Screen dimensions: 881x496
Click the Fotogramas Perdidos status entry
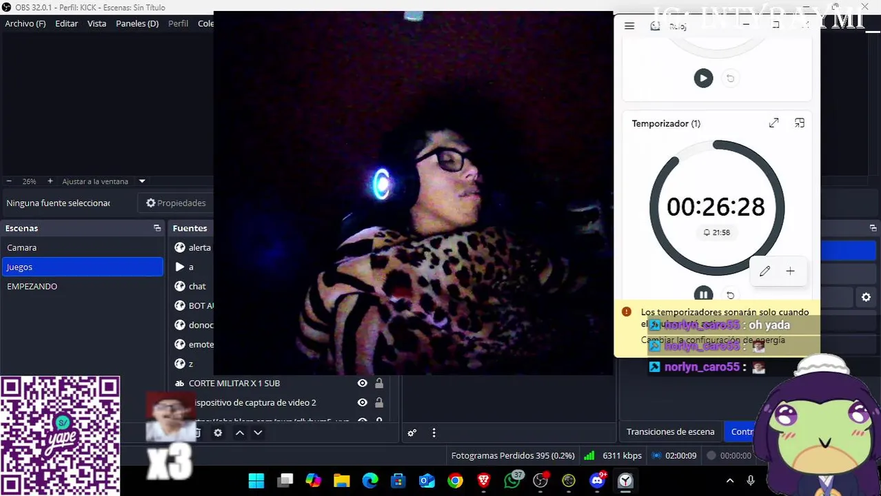(513, 455)
